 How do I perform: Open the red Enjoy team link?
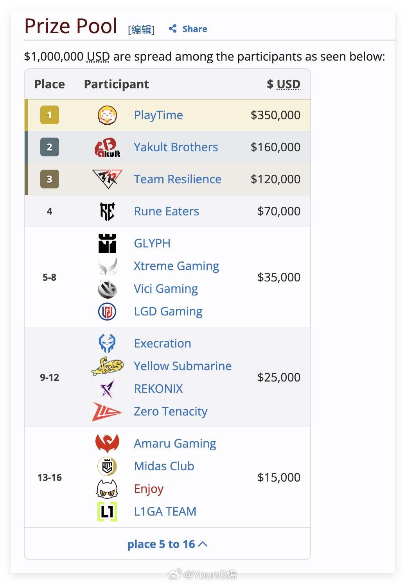tap(149, 489)
